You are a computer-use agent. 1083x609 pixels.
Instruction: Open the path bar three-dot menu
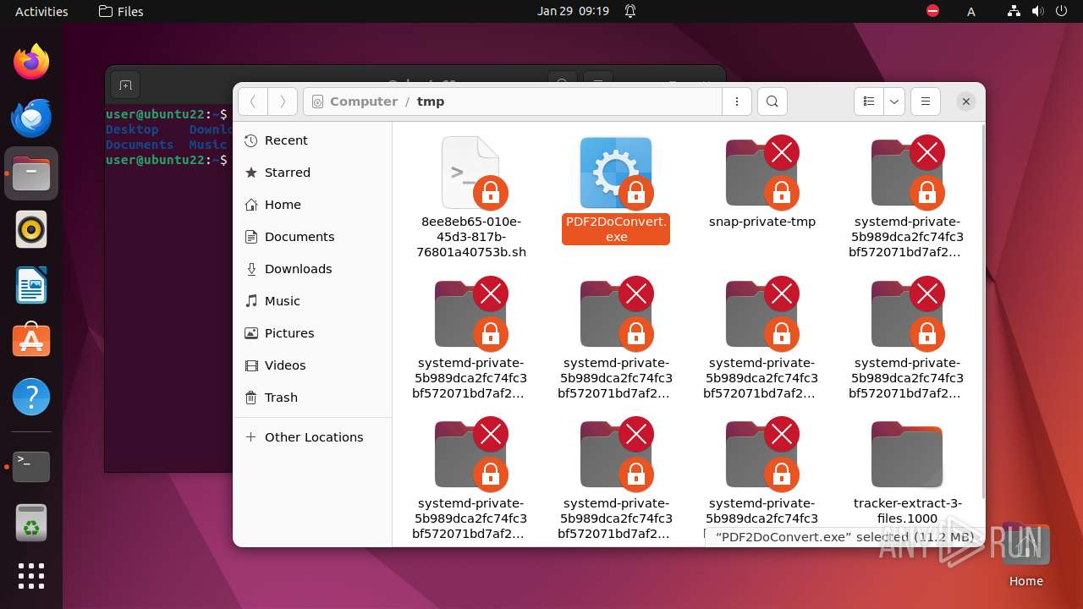click(737, 101)
